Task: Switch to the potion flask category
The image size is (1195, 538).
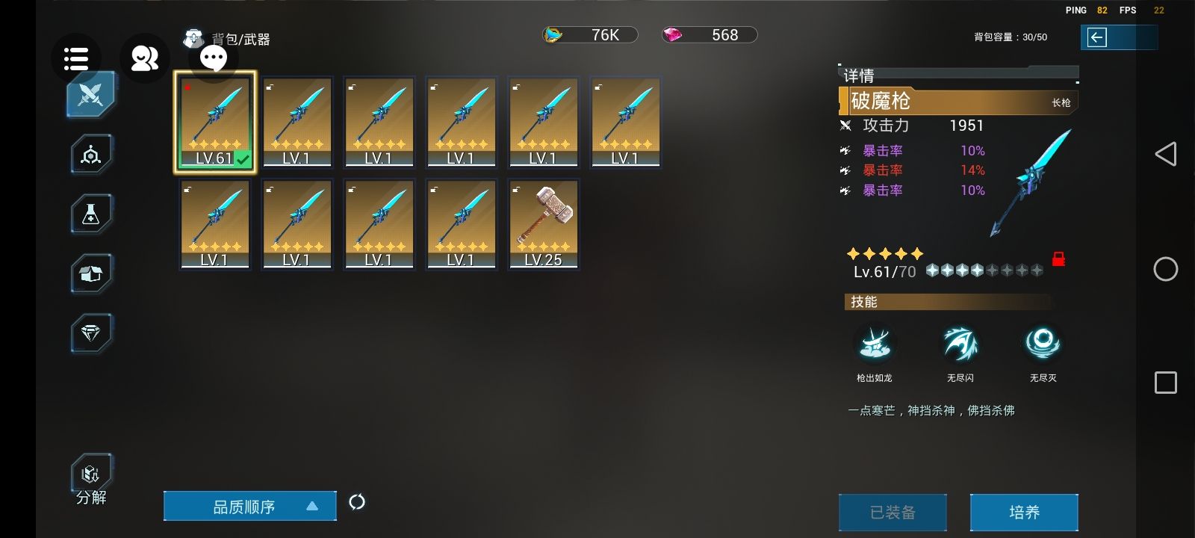Action: 91,214
